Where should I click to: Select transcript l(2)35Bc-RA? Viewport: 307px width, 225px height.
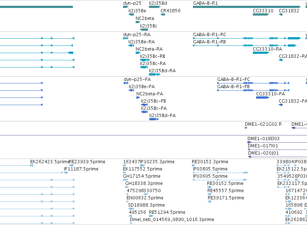(153, 64)
